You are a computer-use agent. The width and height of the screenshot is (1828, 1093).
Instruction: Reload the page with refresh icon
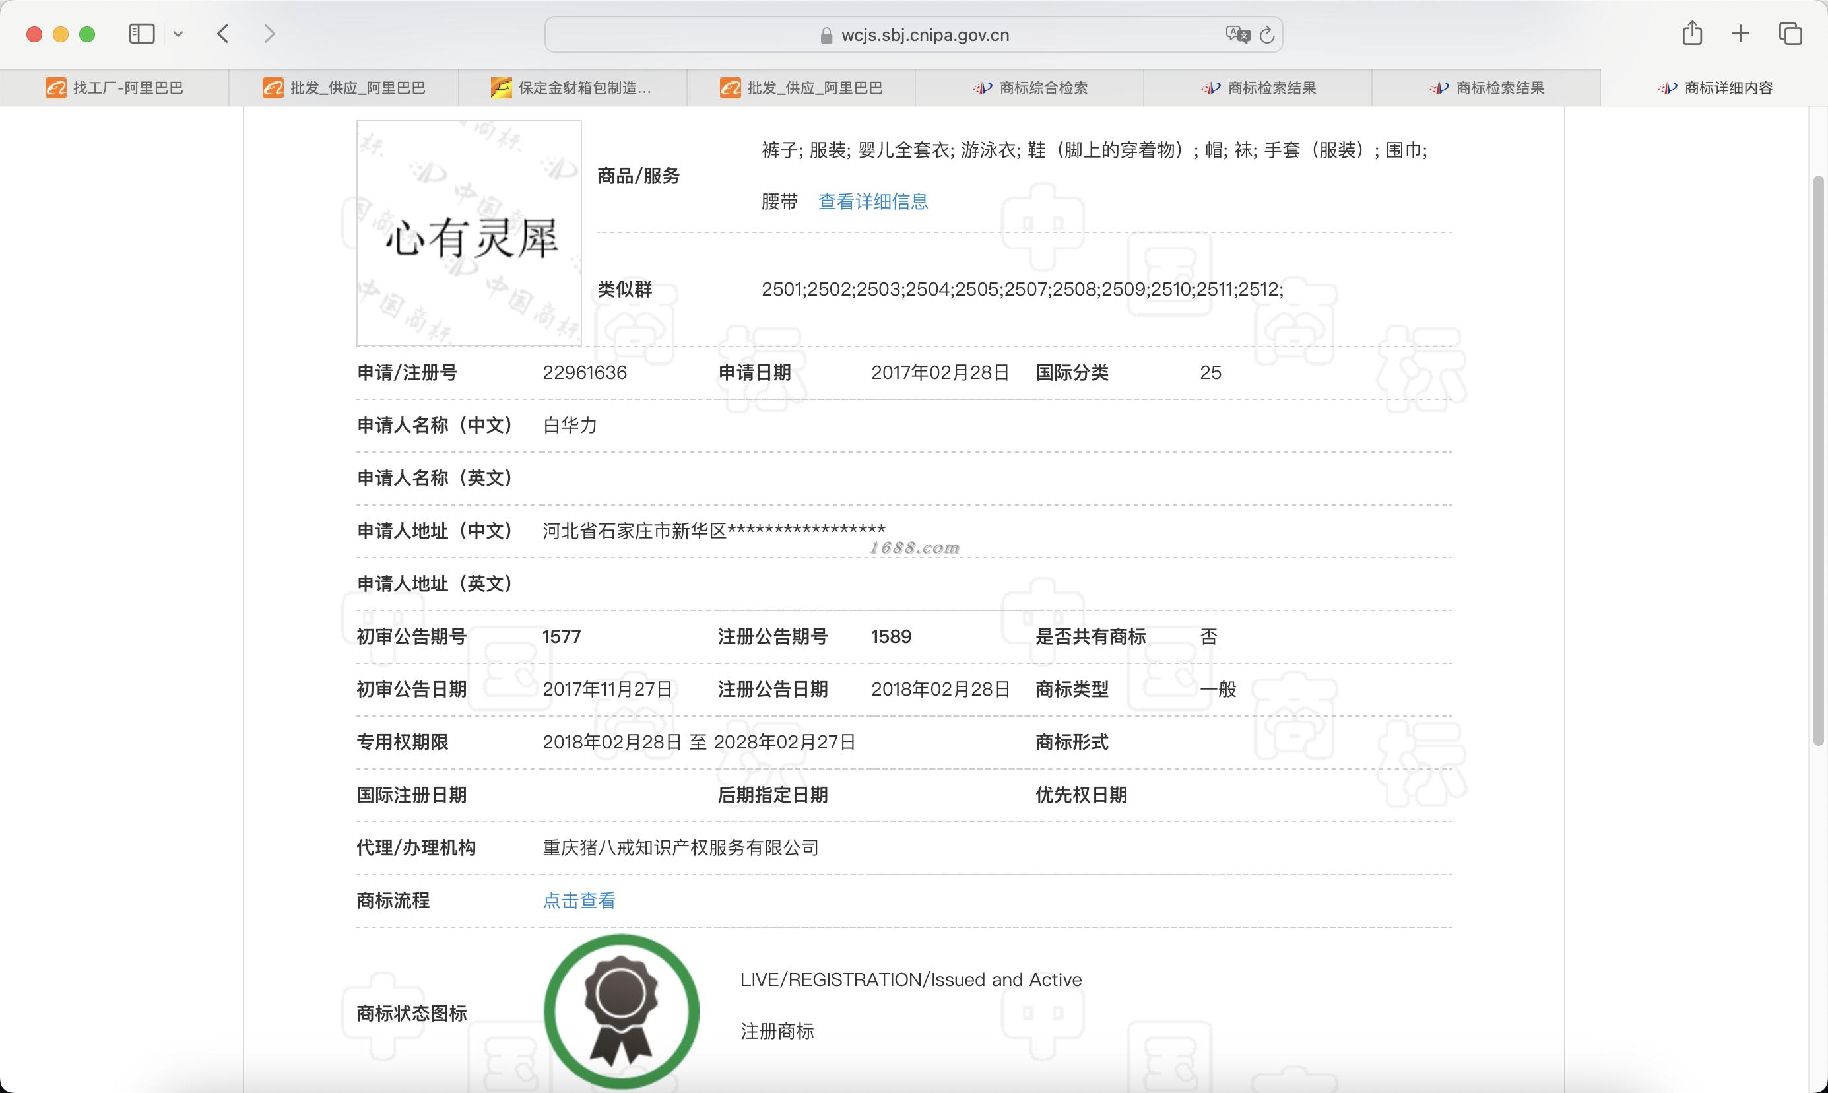click(x=1267, y=34)
